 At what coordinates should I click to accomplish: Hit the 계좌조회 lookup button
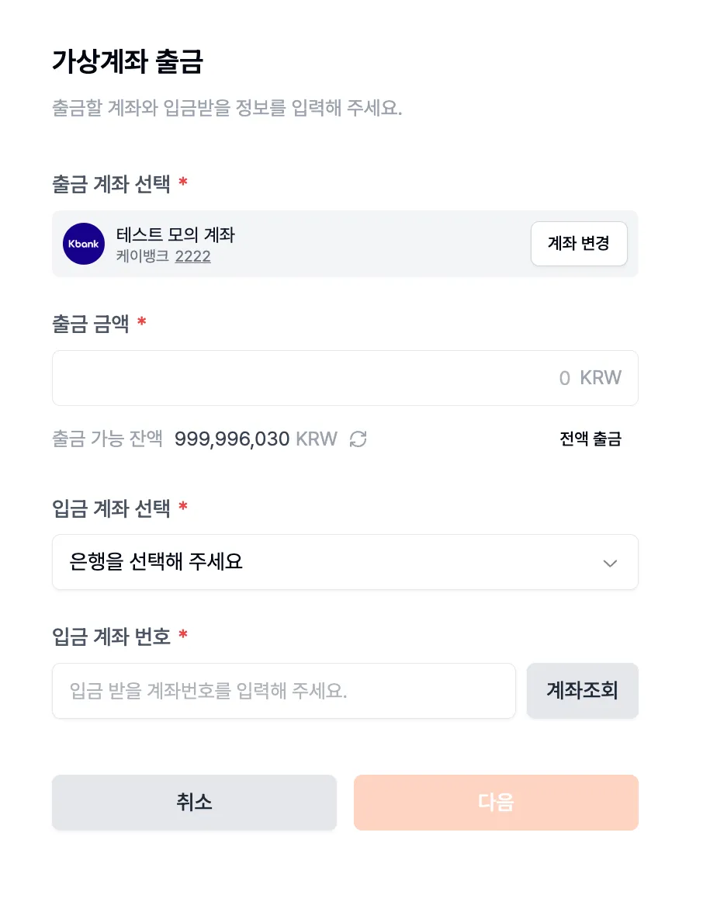[582, 691]
